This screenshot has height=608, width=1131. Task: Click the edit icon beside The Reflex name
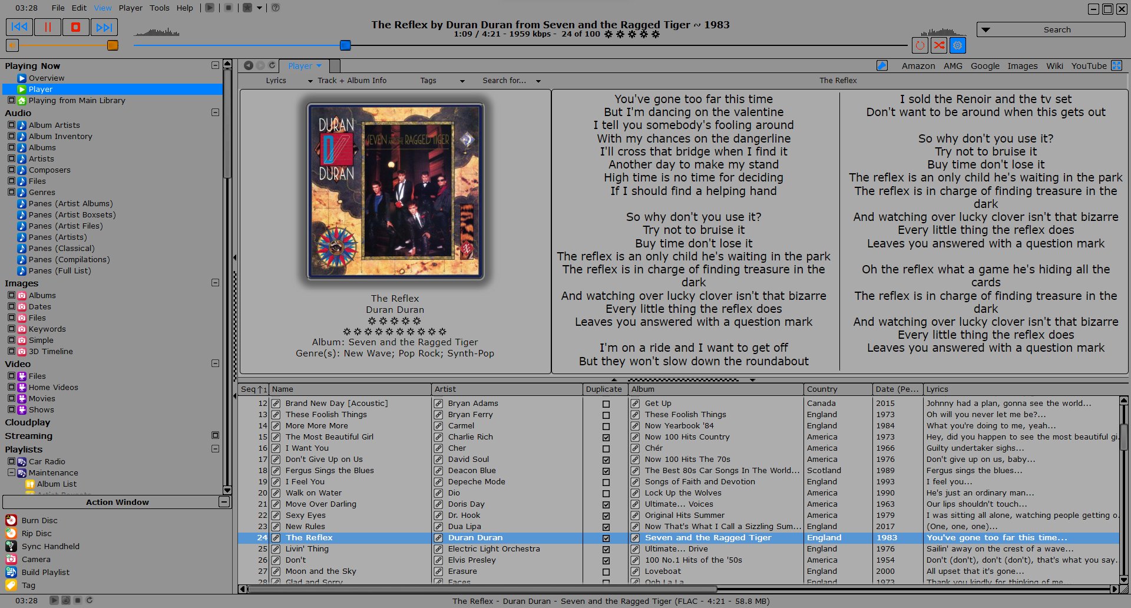point(276,538)
